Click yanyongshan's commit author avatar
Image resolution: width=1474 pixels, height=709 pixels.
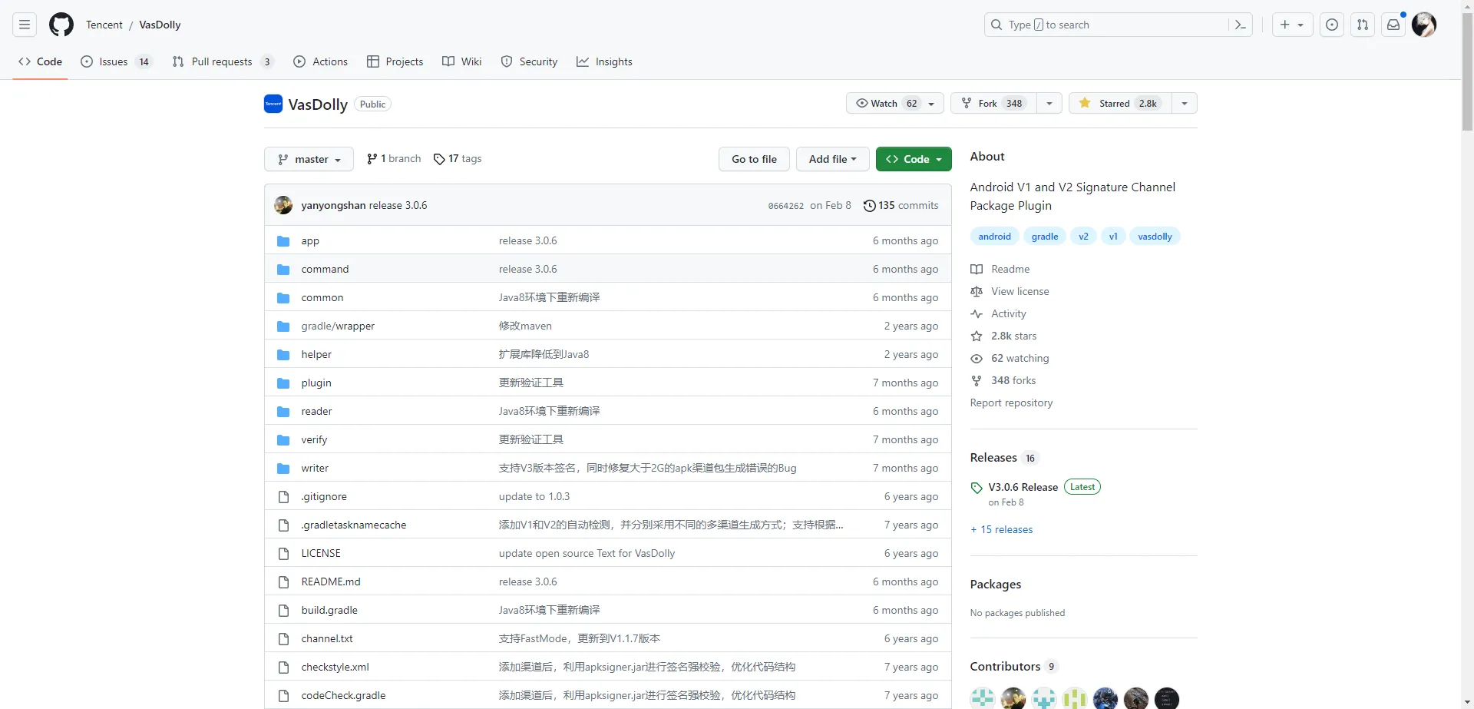(x=283, y=205)
